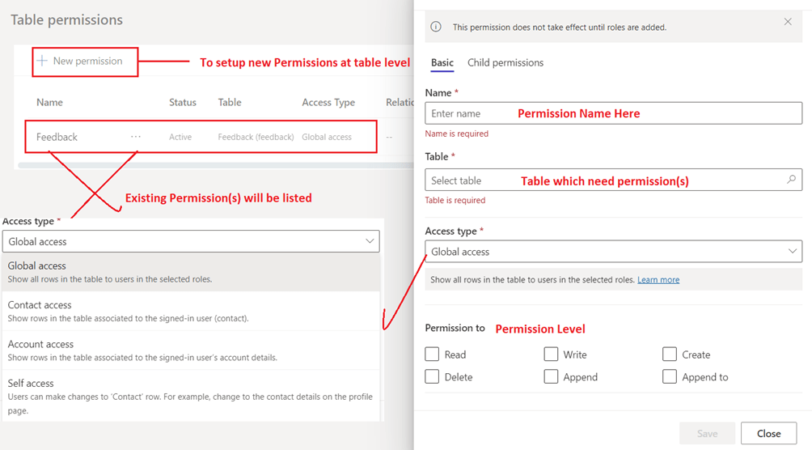Click the info icon in notification banner

coord(436,27)
